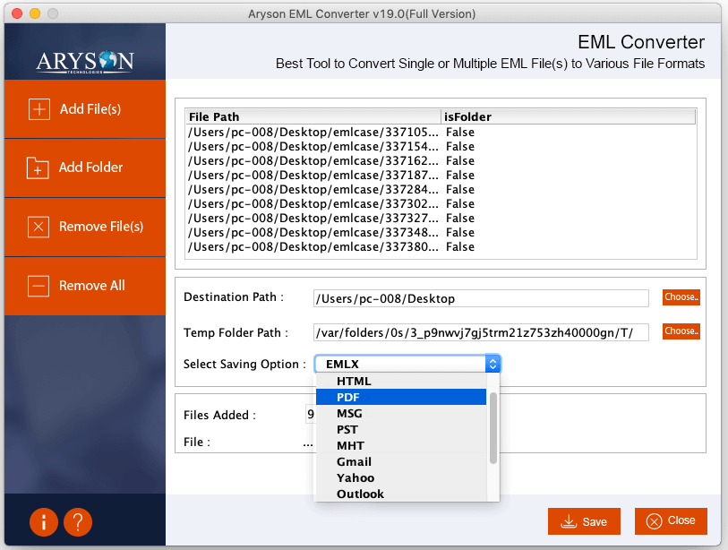
Task: Click the download icon on Save button
Action: 569,521
